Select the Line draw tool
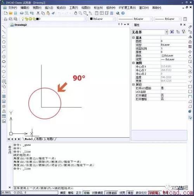The height and width of the screenshot is (196, 194). pyautogui.click(x=4, y=27)
